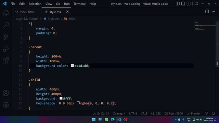Image resolution: width=219 pixels, height=123 pixels.
Task: Toggle the bottom panel layout icon
Action: [x=183, y=3]
